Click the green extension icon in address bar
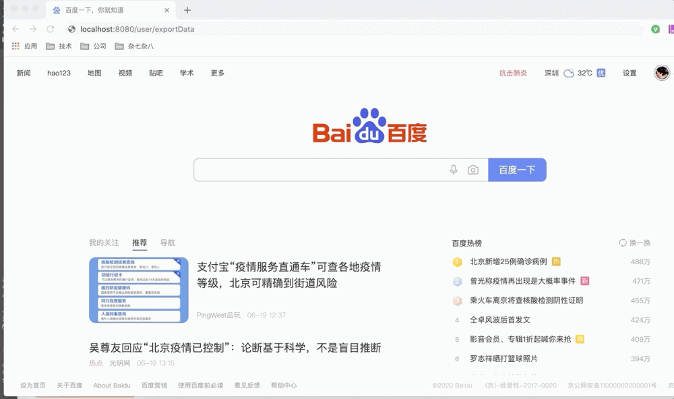This screenshot has height=399, width=674. pos(655,29)
